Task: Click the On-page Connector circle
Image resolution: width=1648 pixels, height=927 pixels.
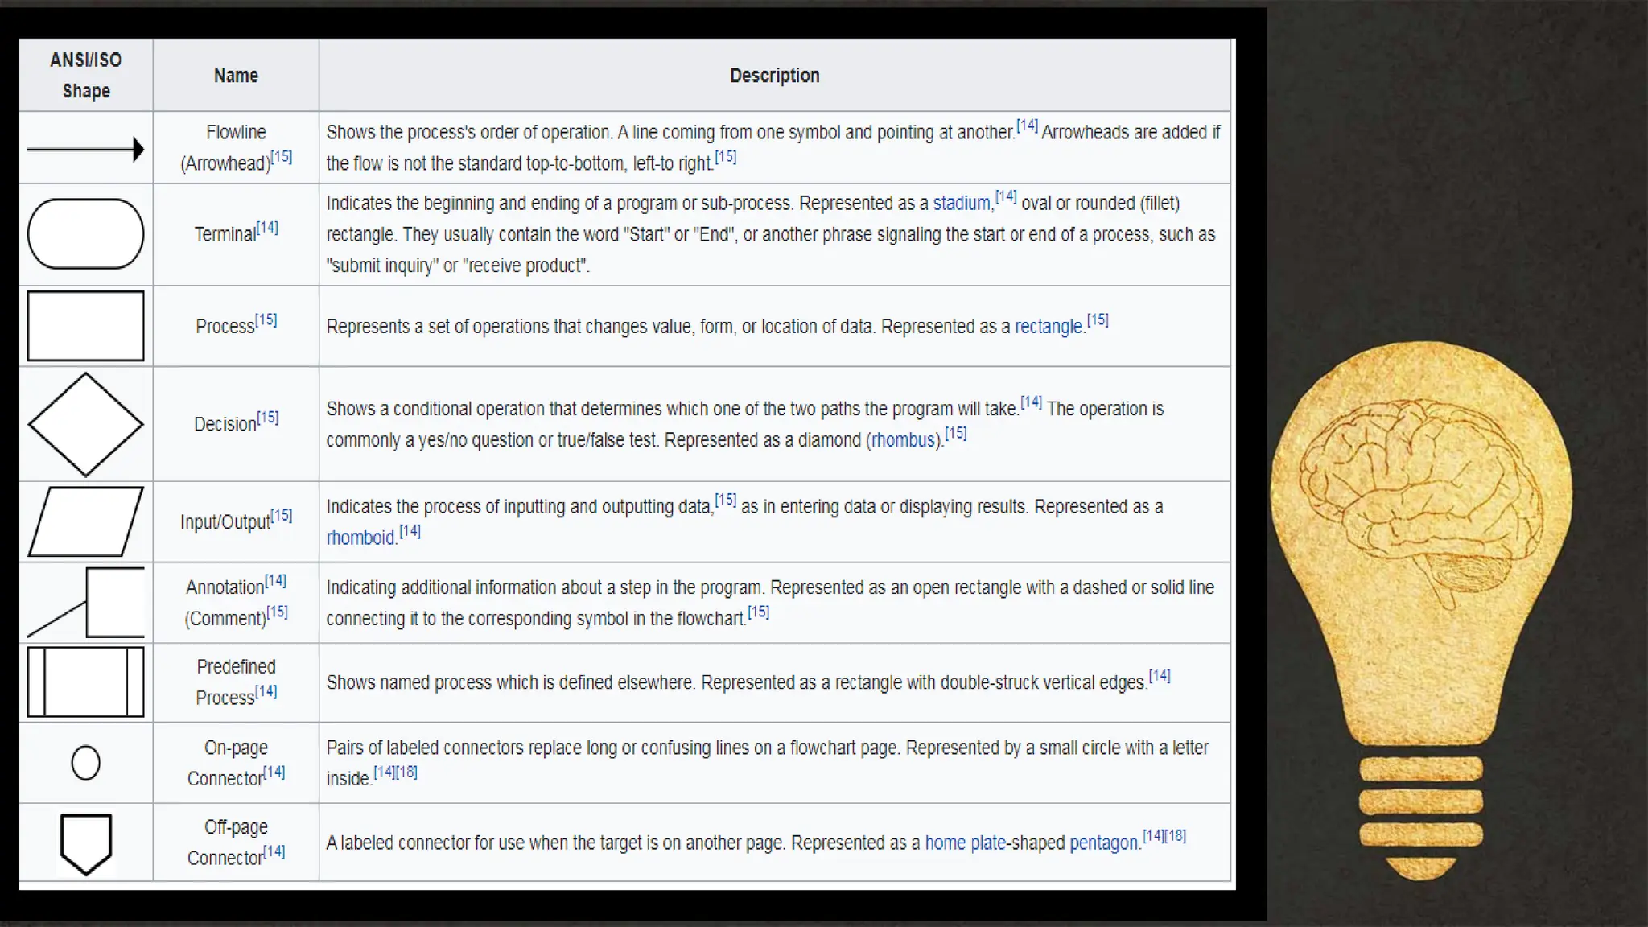Action: point(85,763)
